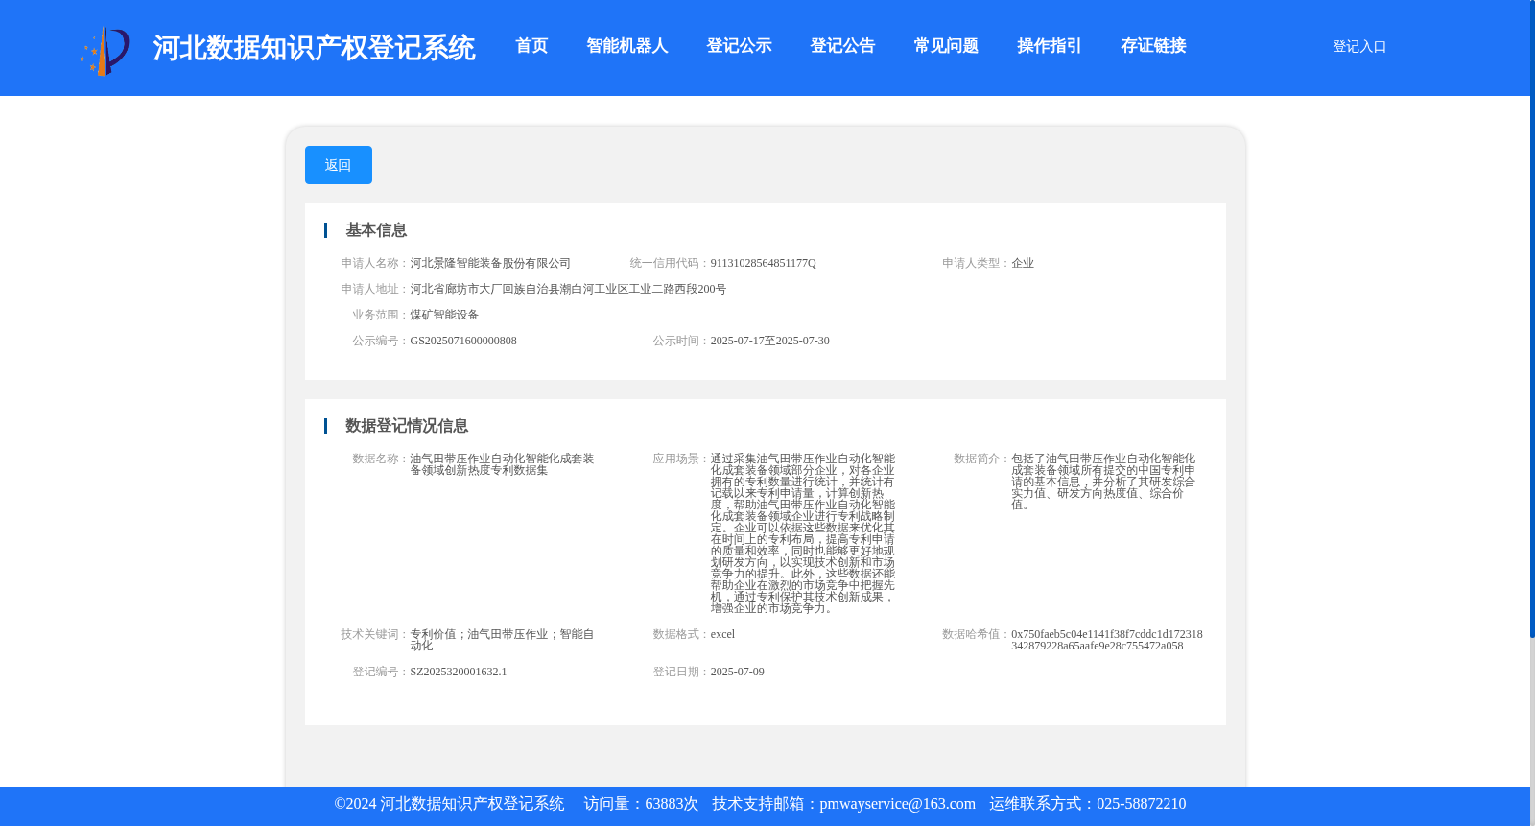Select registration number SZ2025320001632.1
The height and width of the screenshot is (826, 1535).
tap(459, 672)
